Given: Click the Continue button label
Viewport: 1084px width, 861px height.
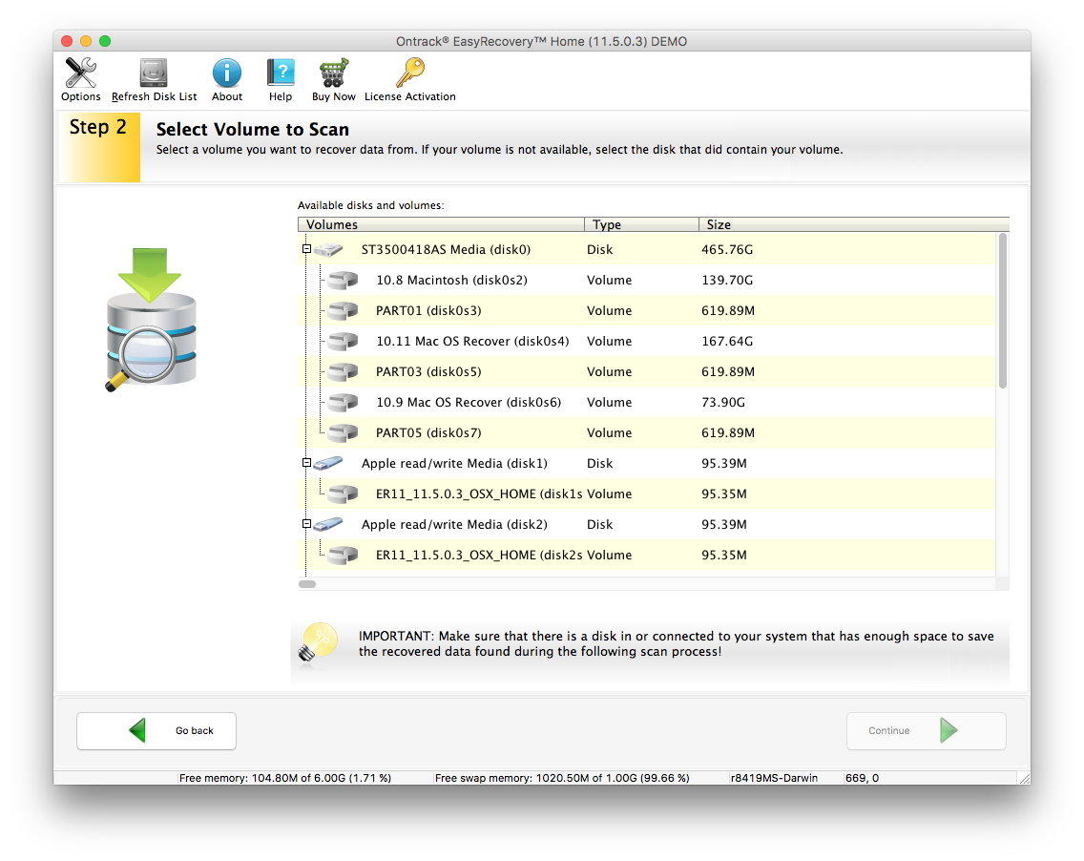Looking at the screenshot, I should coord(889,730).
